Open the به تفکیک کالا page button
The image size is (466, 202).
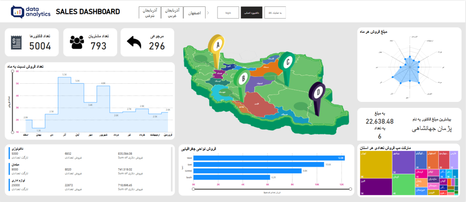(x=275, y=13)
